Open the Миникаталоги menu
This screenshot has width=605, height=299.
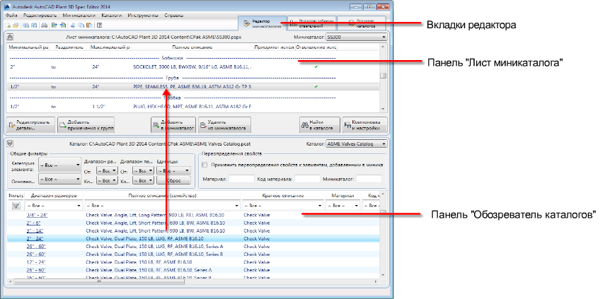coord(79,16)
